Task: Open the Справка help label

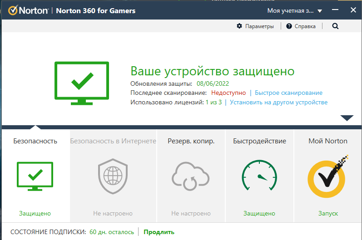Action: [305, 26]
